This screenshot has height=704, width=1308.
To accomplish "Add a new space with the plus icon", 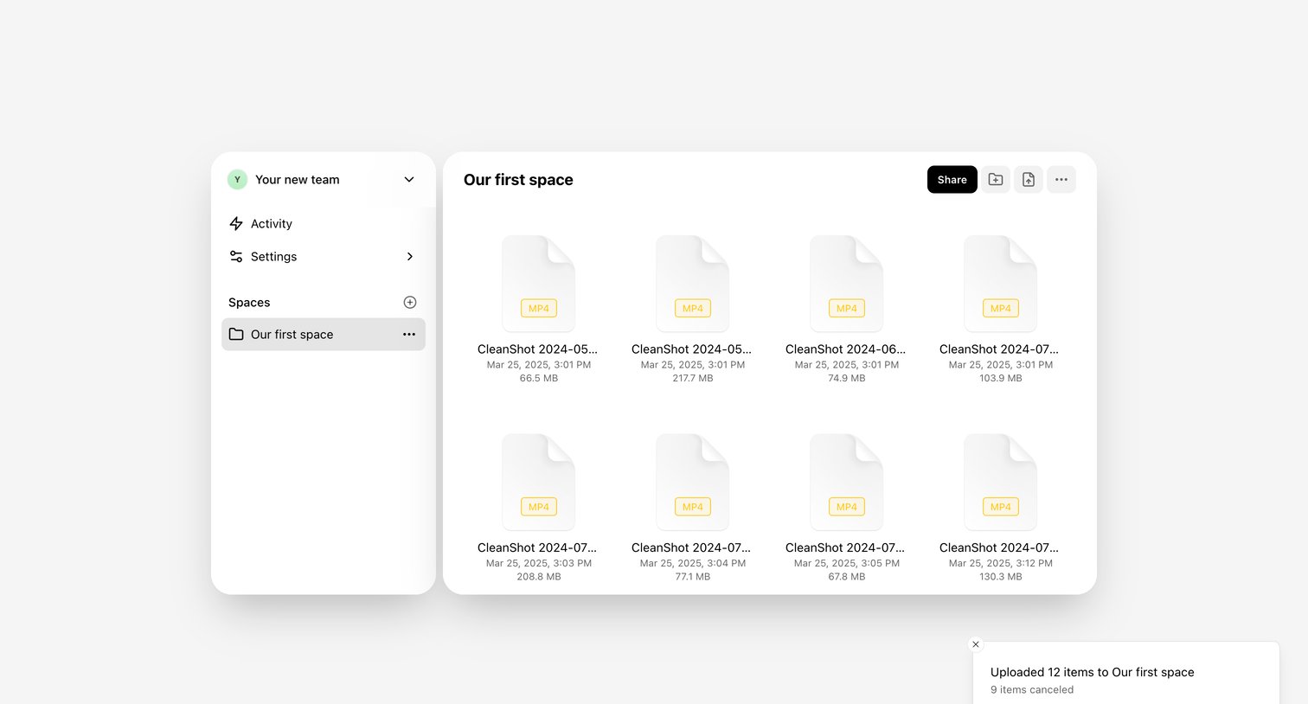I will [x=410, y=303].
